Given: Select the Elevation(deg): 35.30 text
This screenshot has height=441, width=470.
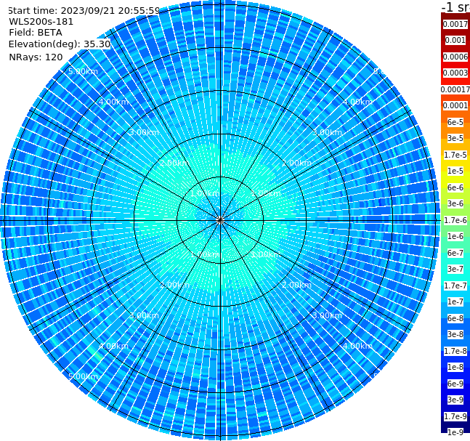Looking at the screenshot, I should tap(60, 44).
